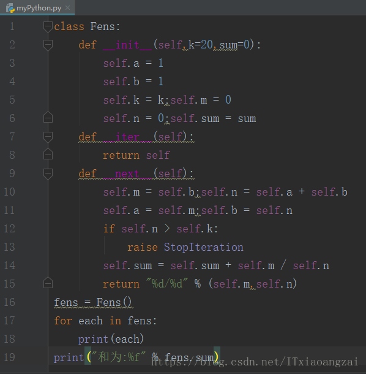The width and height of the screenshot is (366, 374).
Task: Click 'self.a = 1' on line 3
Action: [x=133, y=63]
